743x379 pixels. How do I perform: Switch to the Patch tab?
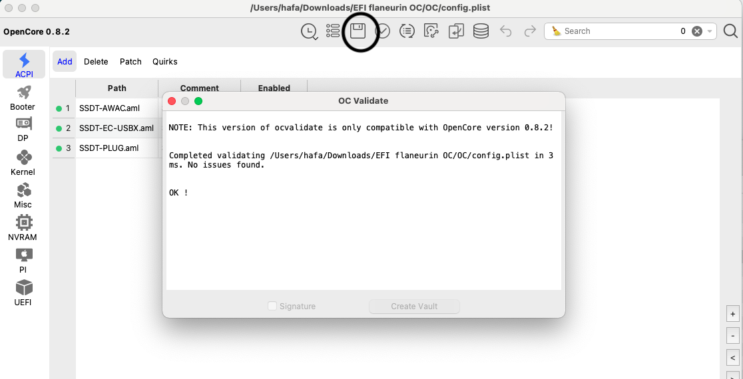130,62
